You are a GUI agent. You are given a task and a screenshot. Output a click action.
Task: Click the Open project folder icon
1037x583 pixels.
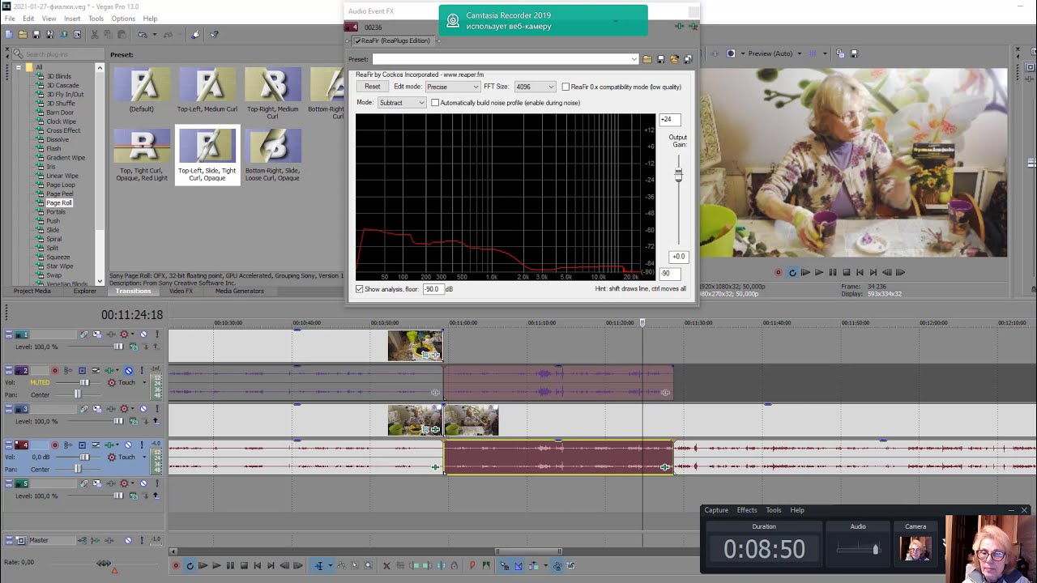[x=23, y=35]
